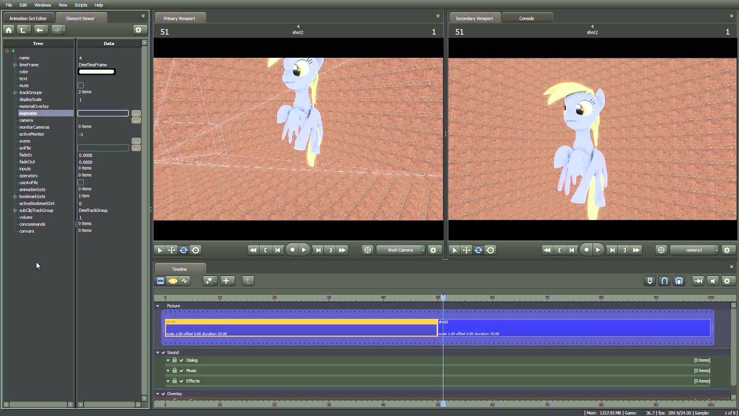
Task: Toggle camera view icon in Primary Viewport
Action: (x=367, y=250)
